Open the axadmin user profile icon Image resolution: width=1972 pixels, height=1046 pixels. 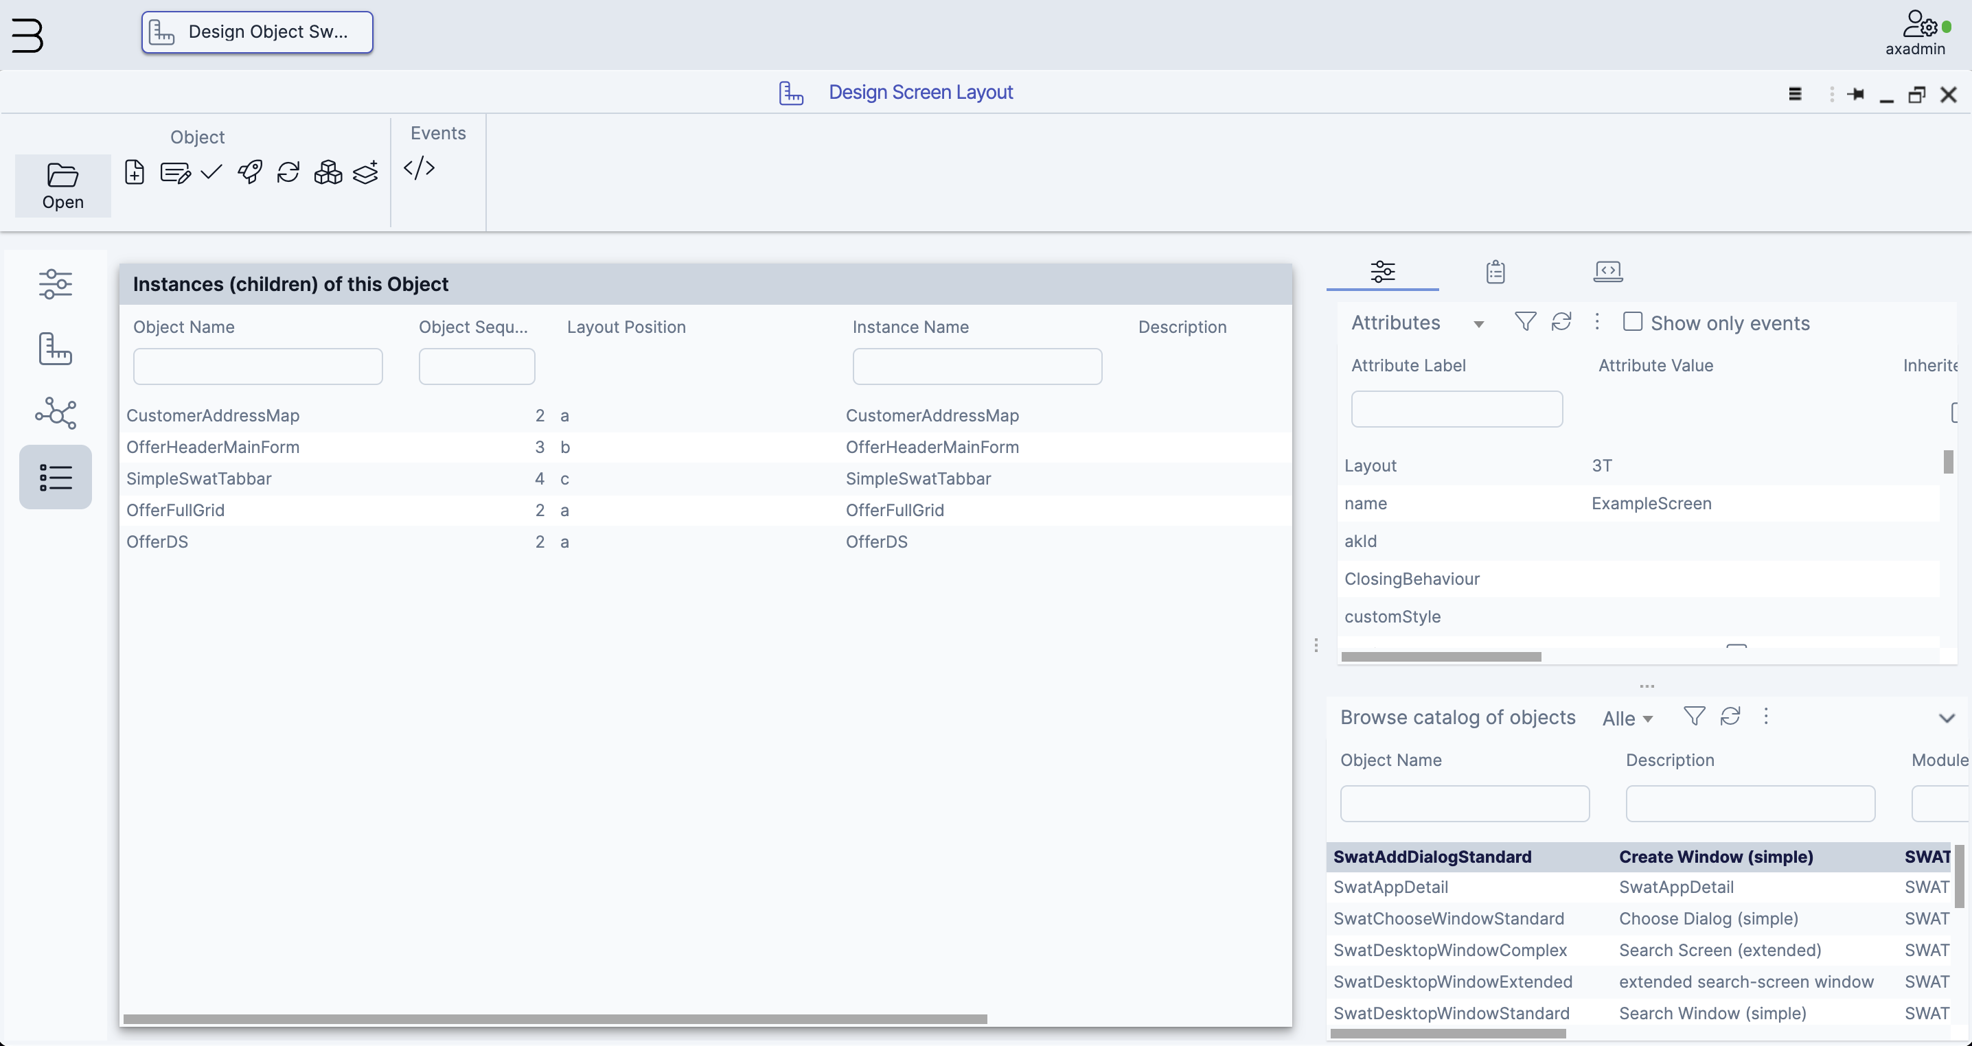(x=1921, y=25)
